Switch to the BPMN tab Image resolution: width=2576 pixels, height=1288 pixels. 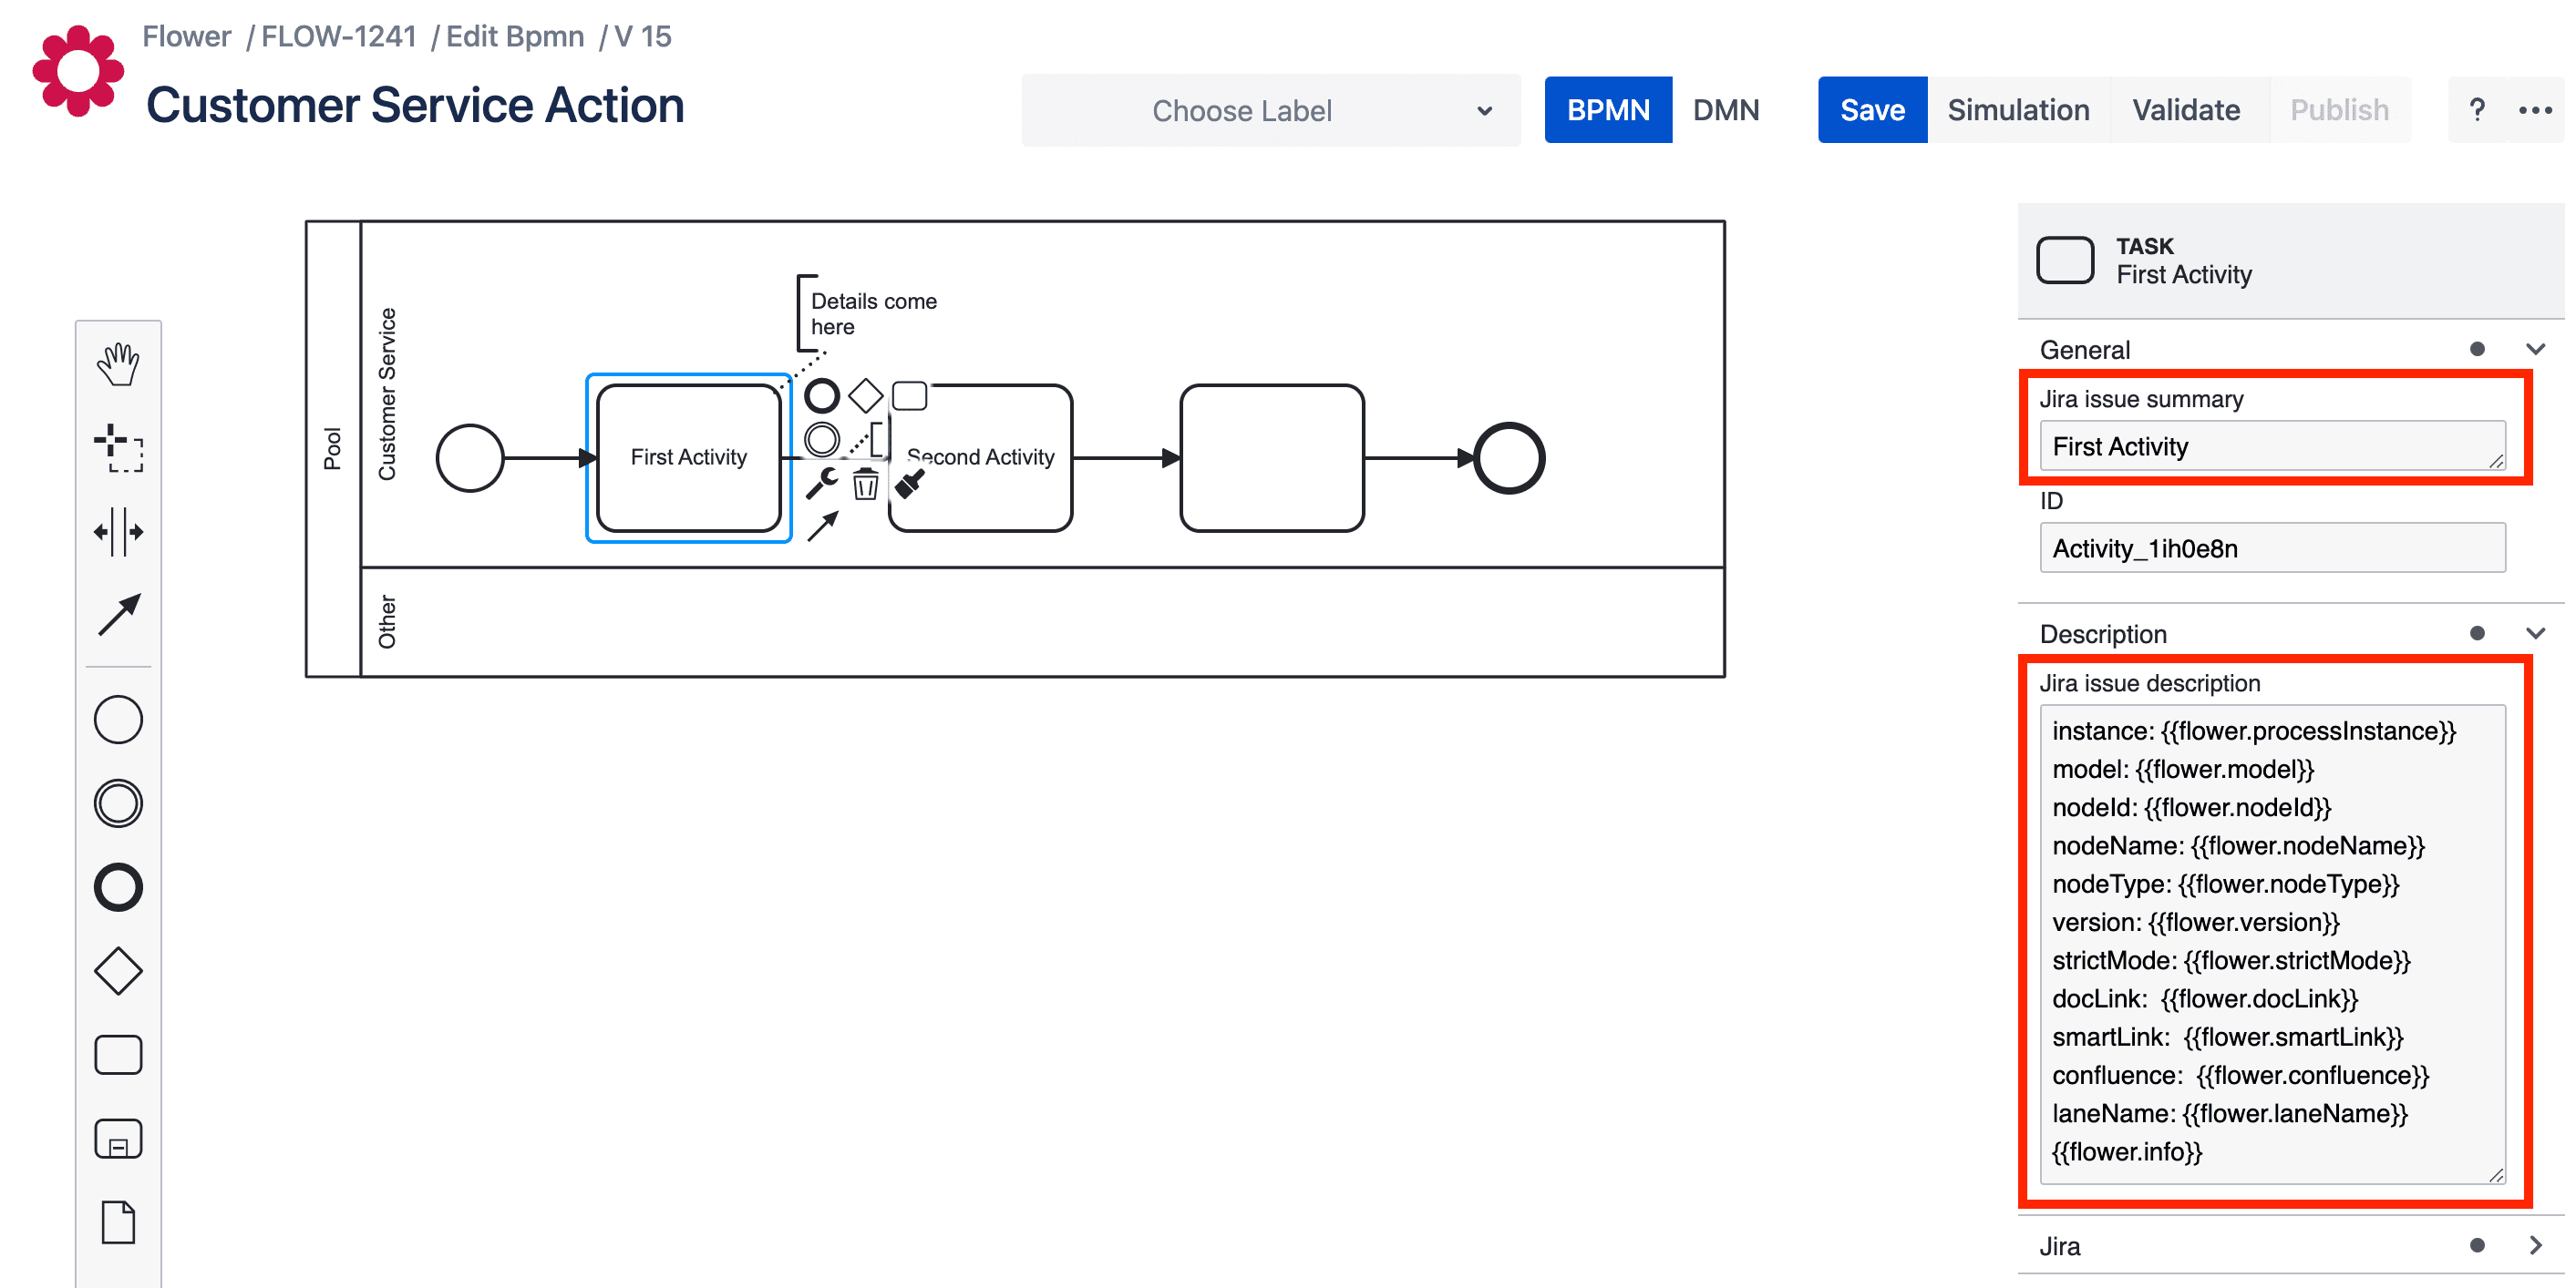(x=1607, y=110)
